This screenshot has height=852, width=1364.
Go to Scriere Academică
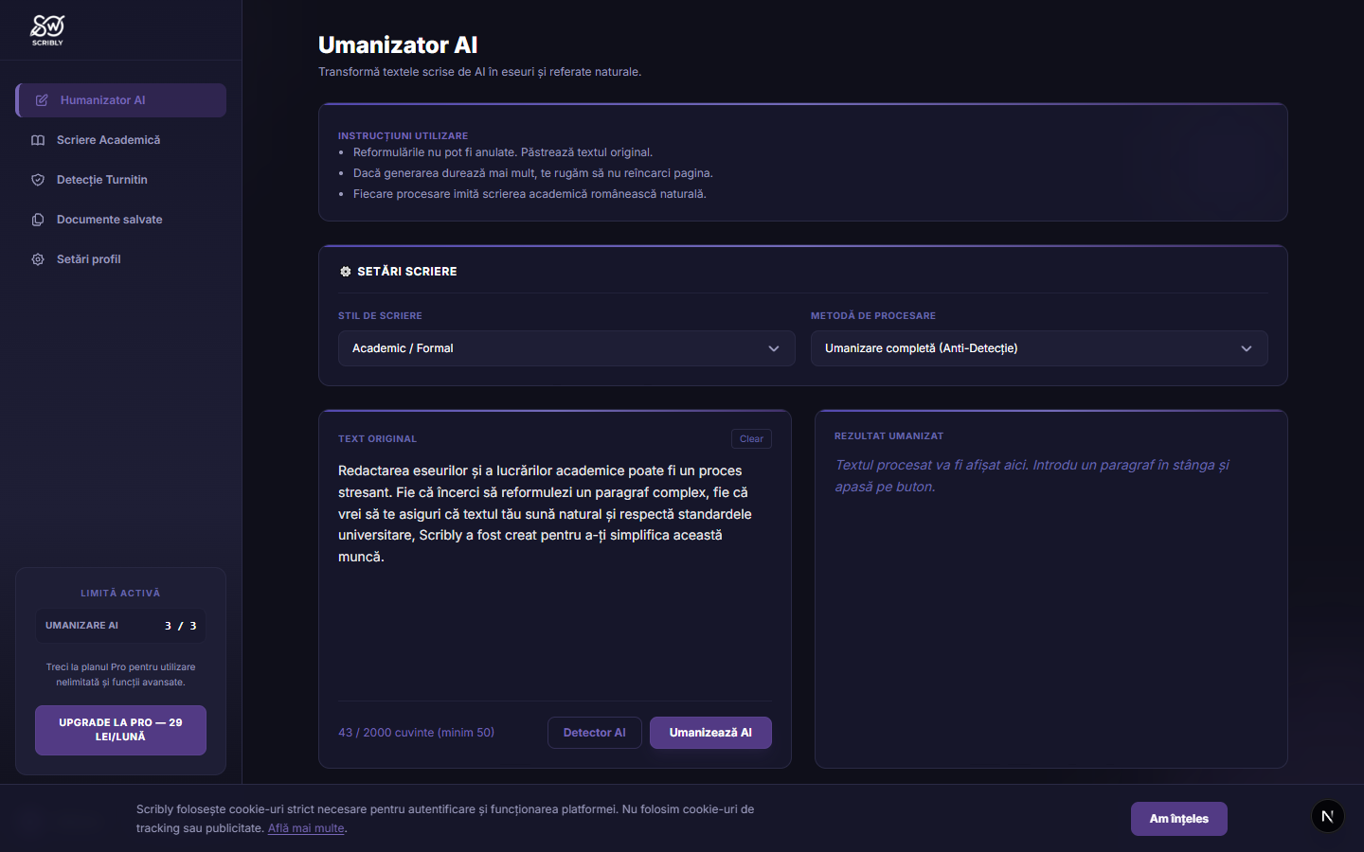120,140
